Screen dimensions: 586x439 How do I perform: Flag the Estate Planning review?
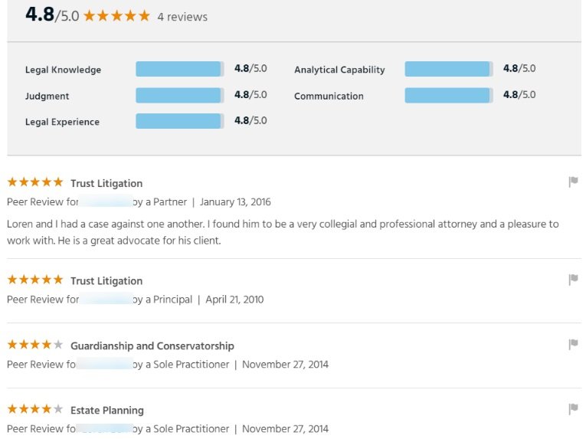click(x=573, y=409)
